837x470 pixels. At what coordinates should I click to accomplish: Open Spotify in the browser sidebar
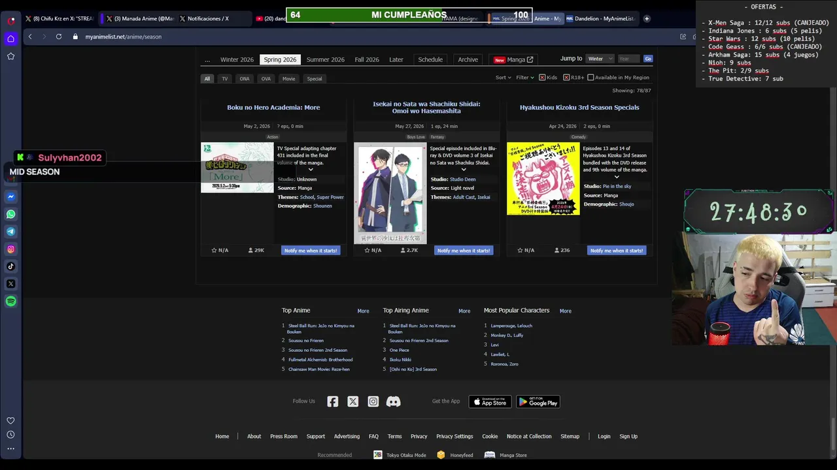coord(11,301)
